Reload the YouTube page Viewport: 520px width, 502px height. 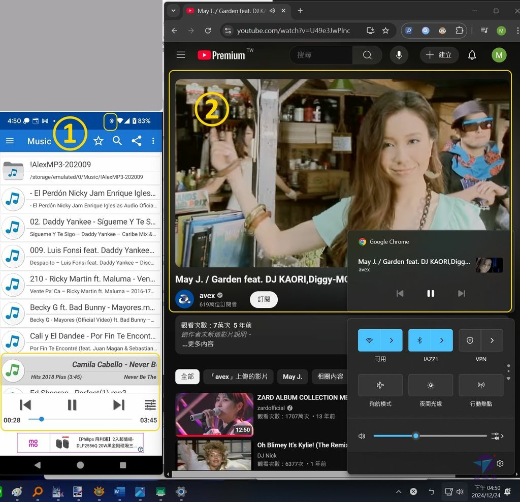point(208,30)
